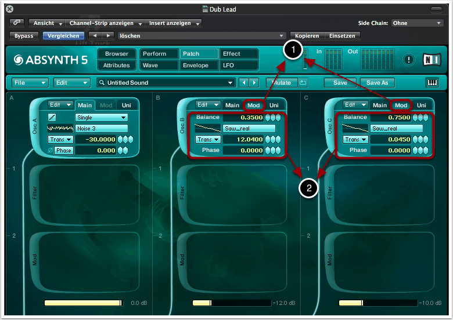The height and width of the screenshot is (320, 453).
Task: Expand the Trans dropdown in Osc C
Action: point(354,140)
